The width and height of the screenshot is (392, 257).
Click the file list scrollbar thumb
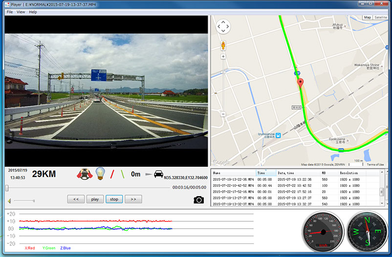tap(382, 192)
